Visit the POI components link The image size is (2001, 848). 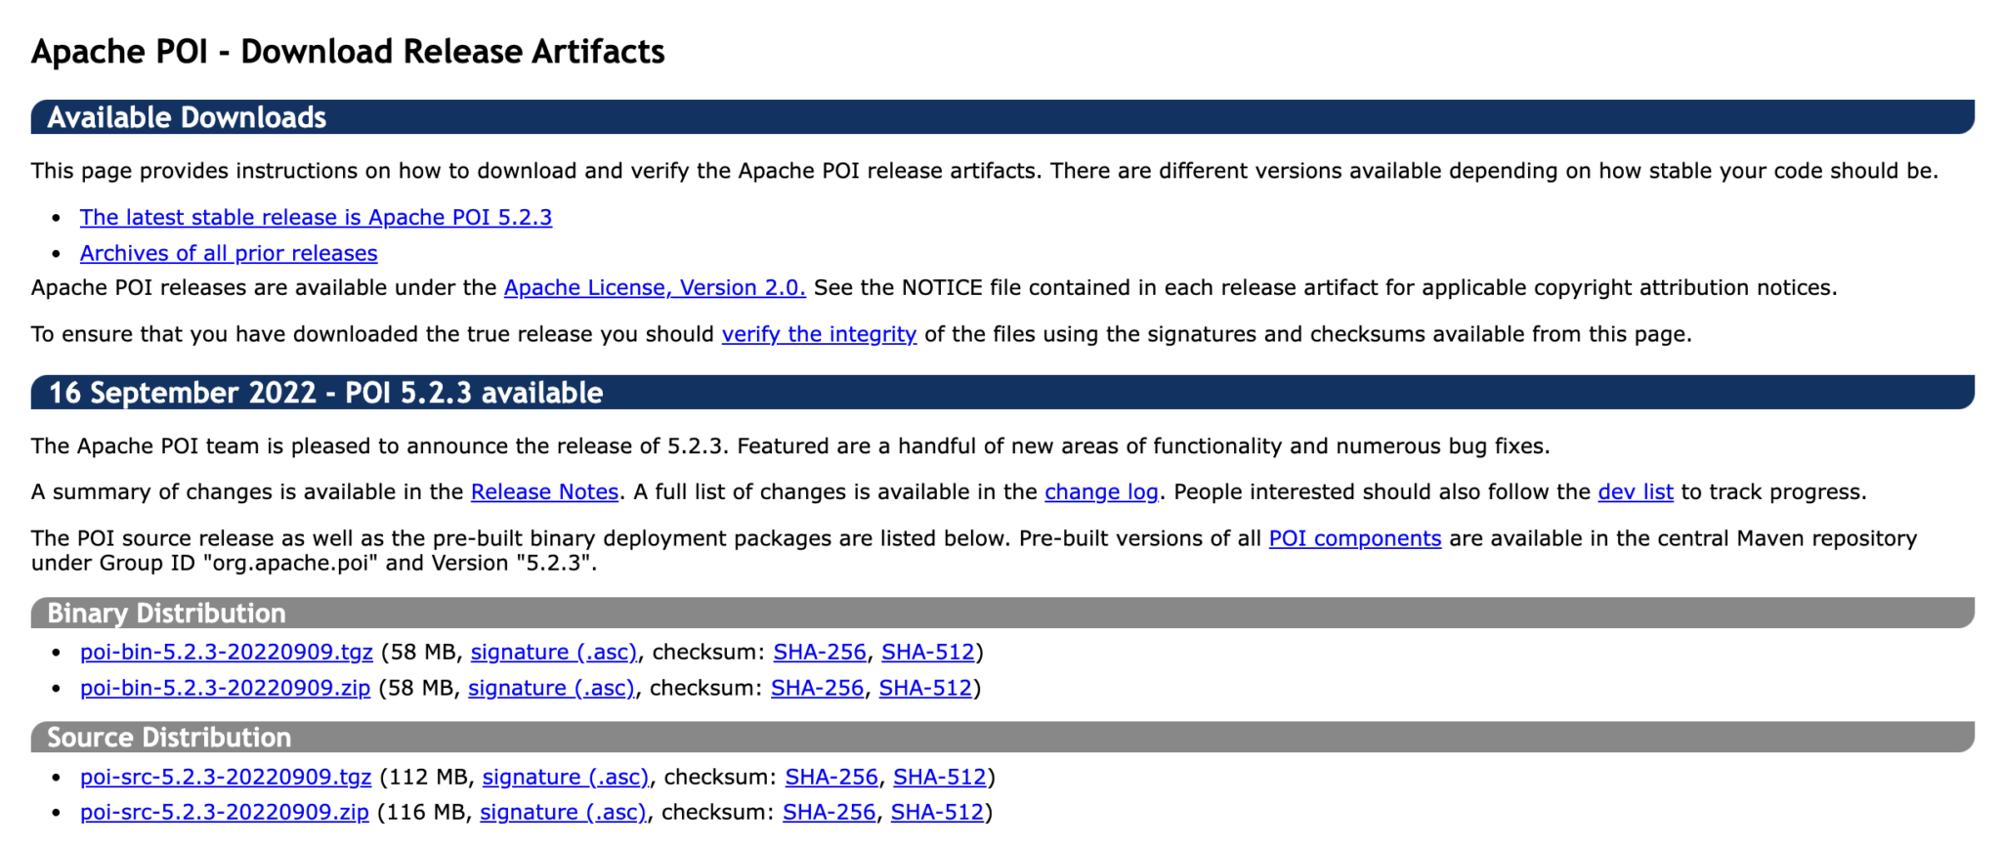coord(1355,538)
